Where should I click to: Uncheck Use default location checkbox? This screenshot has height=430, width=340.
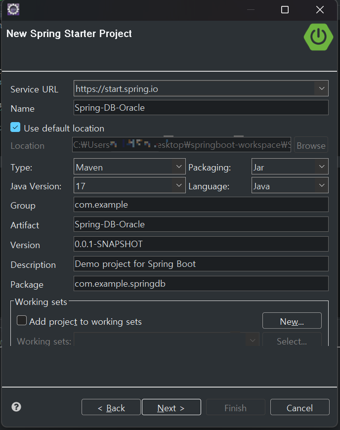pos(15,127)
